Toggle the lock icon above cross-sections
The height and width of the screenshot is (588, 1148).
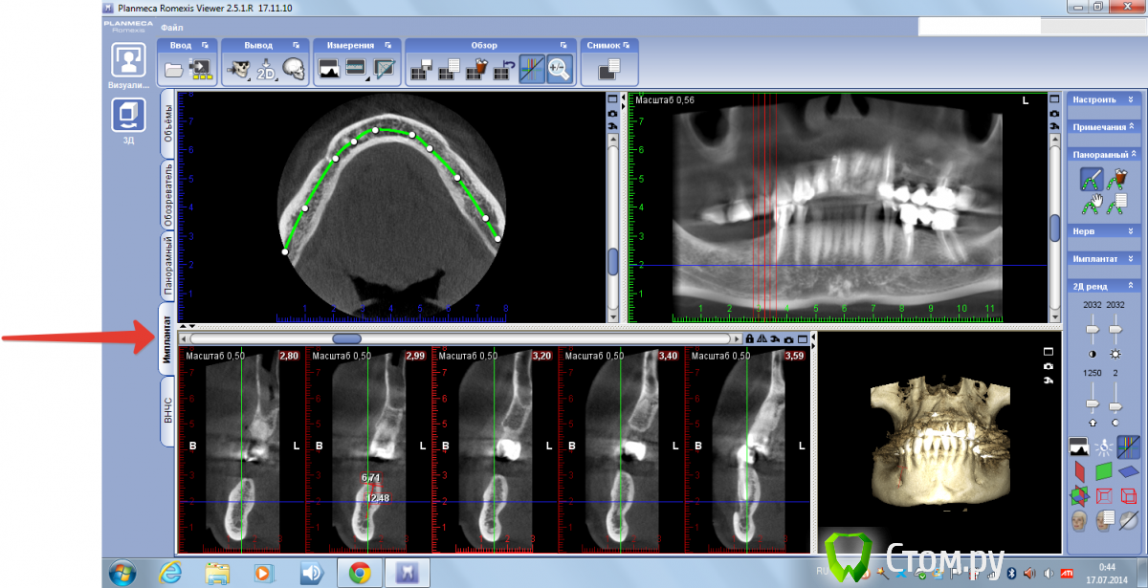pos(750,338)
